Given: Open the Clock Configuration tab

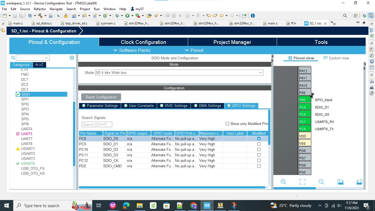Looking at the screenshot, I should pos(143,42).
